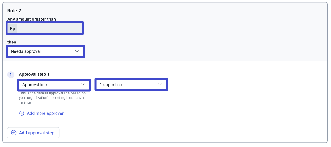
Task: Click the Approval step 1 title
Action: point(34,74)
